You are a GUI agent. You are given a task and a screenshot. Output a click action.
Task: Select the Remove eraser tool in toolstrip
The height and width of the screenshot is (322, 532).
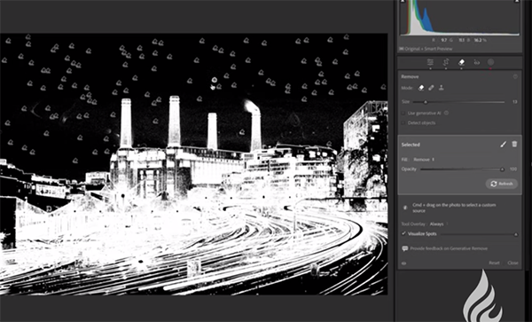[461, 62]
